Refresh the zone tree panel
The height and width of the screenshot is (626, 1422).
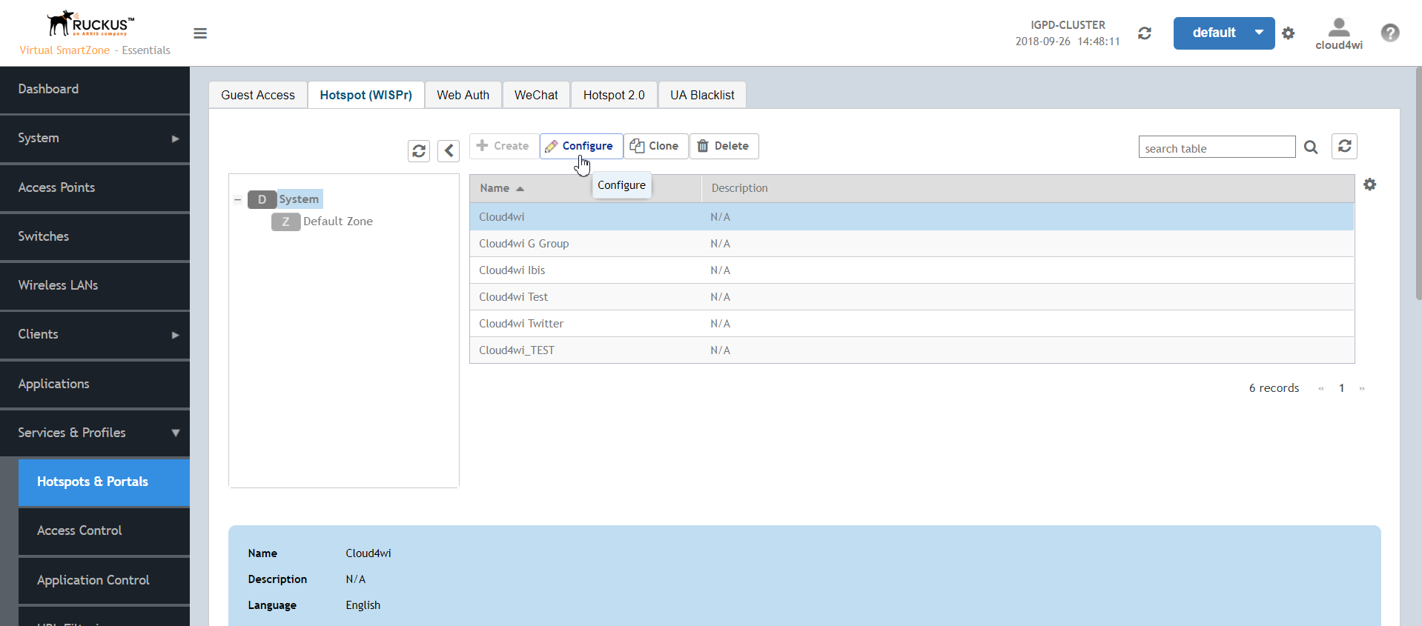419,151
